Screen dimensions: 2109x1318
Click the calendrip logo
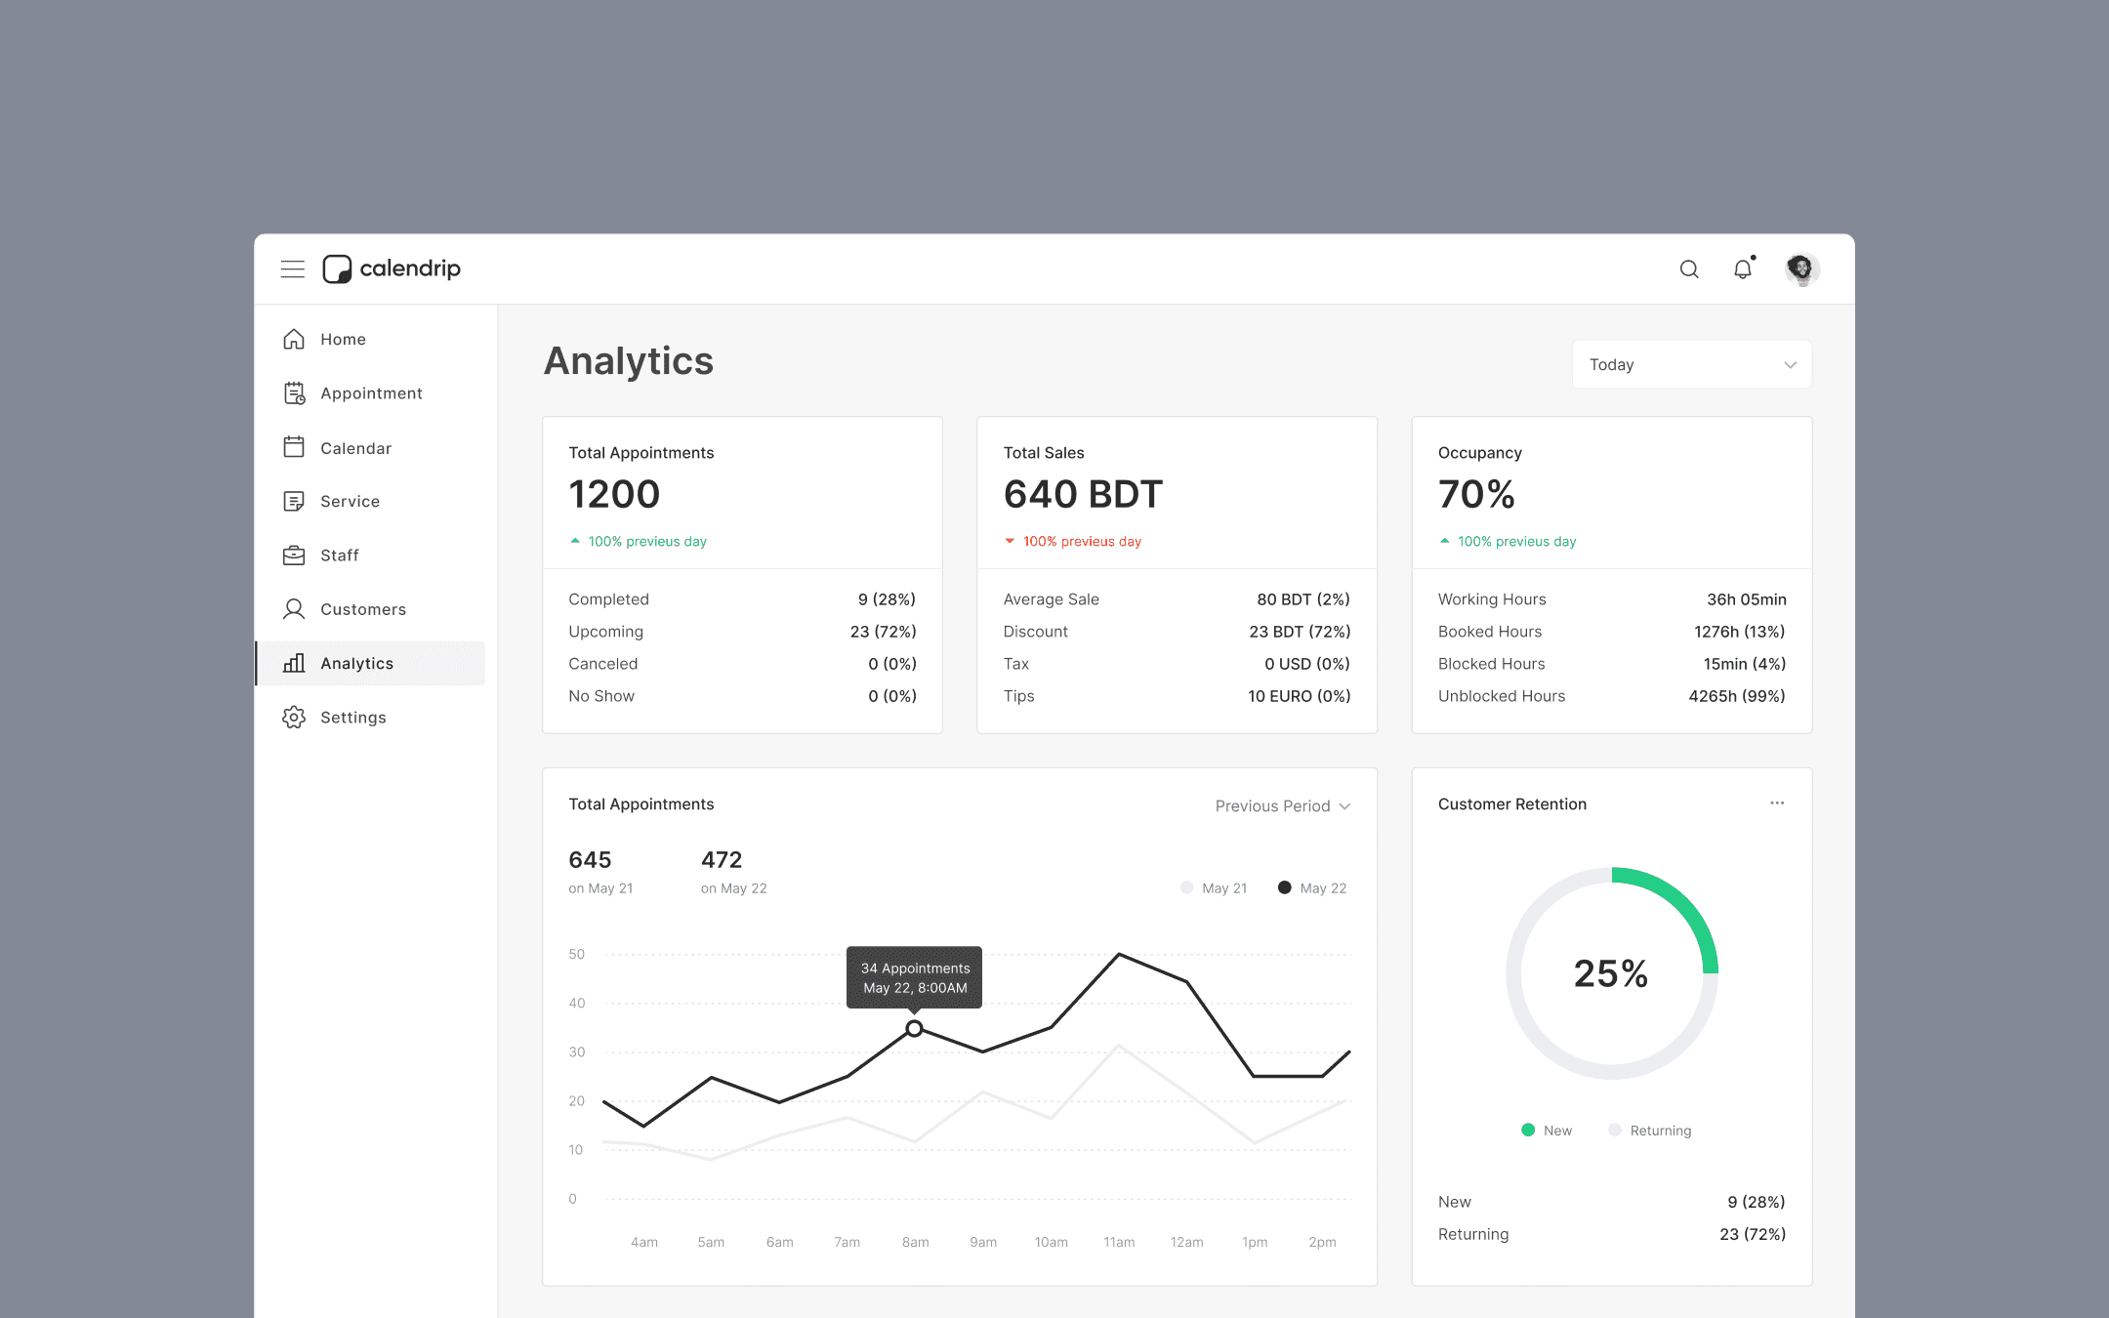(392, 268)
